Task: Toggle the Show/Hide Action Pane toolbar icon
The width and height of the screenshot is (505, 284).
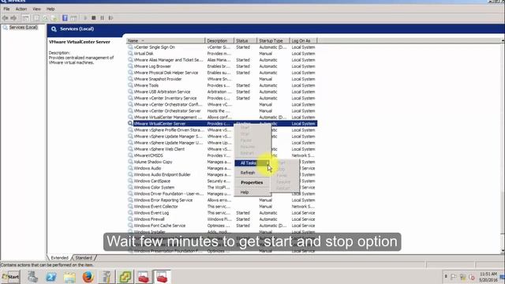Action: [x=73, y=18]
